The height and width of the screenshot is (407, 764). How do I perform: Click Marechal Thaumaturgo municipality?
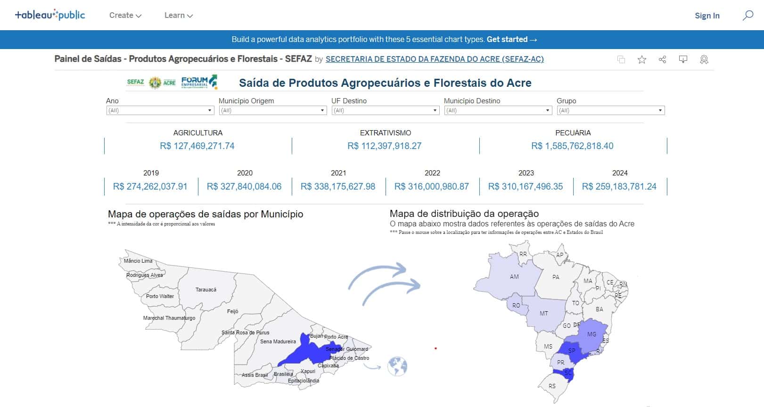[169, 318]
